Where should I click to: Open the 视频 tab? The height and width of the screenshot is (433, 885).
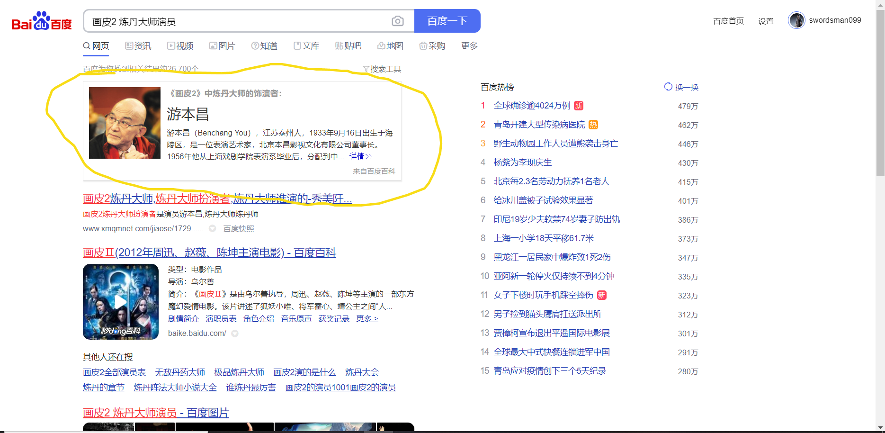point(180,46)
